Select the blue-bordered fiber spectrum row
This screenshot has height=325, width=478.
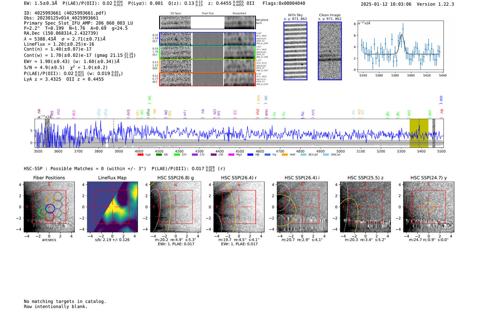(207, 39)
